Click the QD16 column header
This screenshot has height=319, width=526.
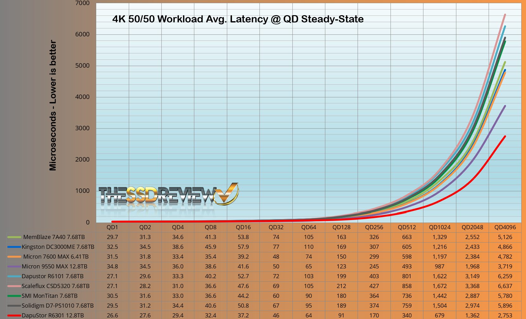click(243, 227)
